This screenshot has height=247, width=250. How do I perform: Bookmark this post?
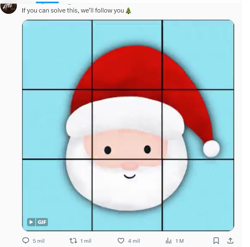click(216, 241)
